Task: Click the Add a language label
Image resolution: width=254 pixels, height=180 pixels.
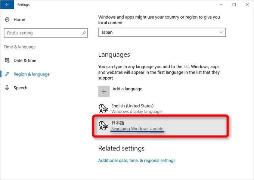Action: click(127, 89)
